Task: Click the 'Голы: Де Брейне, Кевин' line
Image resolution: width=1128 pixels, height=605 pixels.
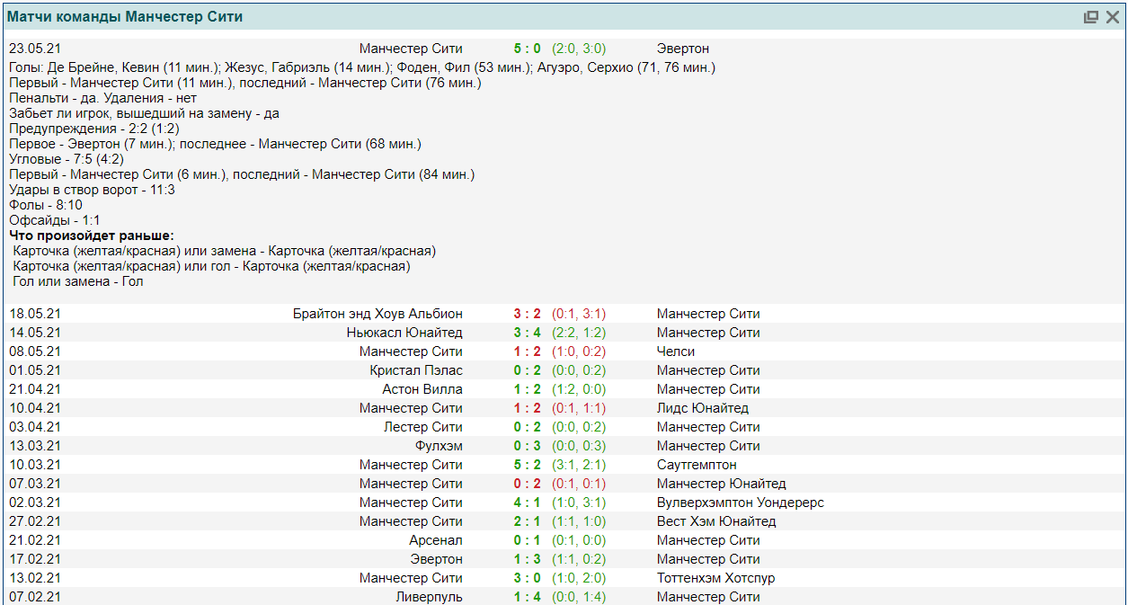Action: point(362,67)
